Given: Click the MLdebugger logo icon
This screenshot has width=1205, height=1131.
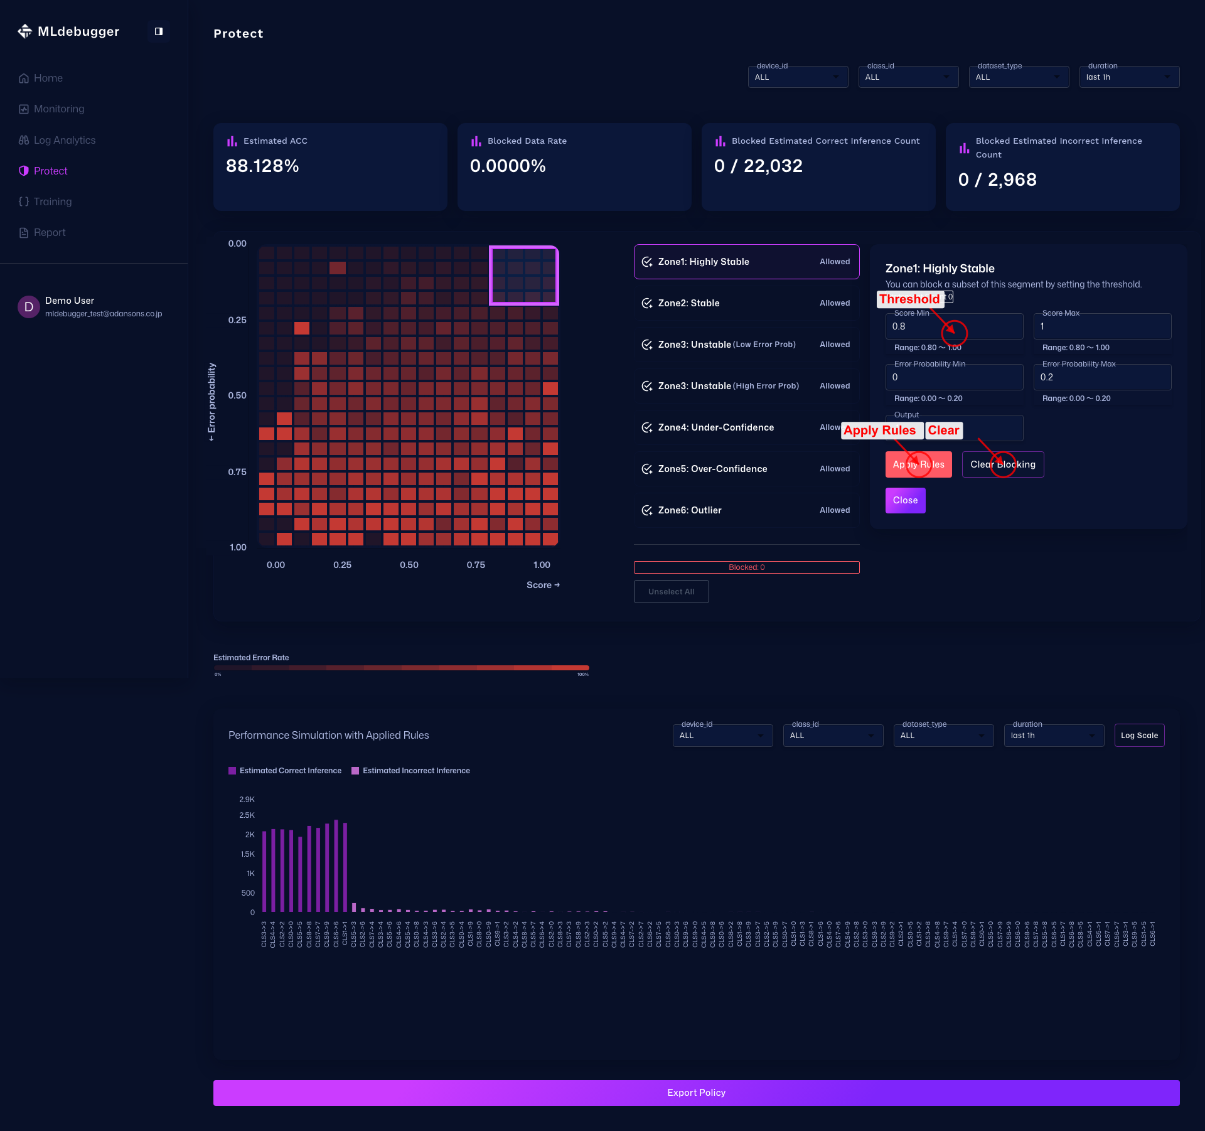Looking at the screenshot, I should [24, 31].
